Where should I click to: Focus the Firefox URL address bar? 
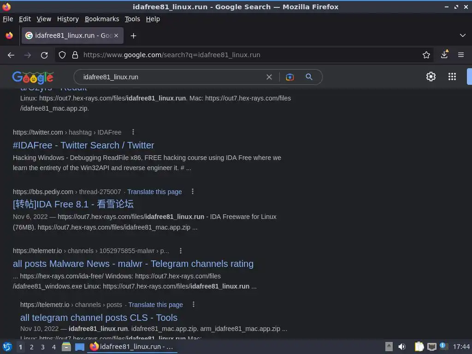coord(250,55)
